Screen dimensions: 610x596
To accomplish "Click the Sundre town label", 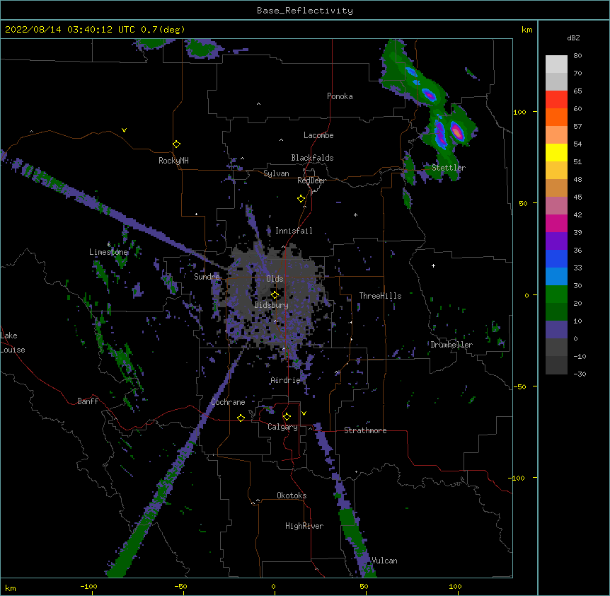I will [207, 277].
